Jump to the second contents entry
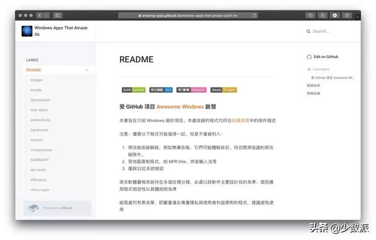Viewport: 376px width, 240px height. coord(313,86)
